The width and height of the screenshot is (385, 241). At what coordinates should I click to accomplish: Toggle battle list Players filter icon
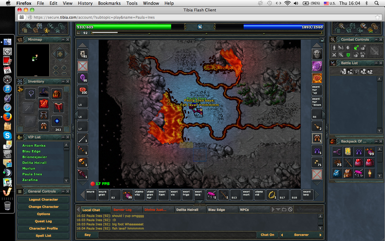tap(343, 71)
